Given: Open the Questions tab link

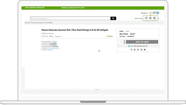Looking at the screenshot, I should click(x=58, y=36).
